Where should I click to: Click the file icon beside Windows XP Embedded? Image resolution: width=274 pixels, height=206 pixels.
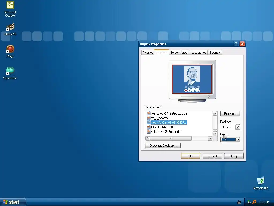click(149, 131)
